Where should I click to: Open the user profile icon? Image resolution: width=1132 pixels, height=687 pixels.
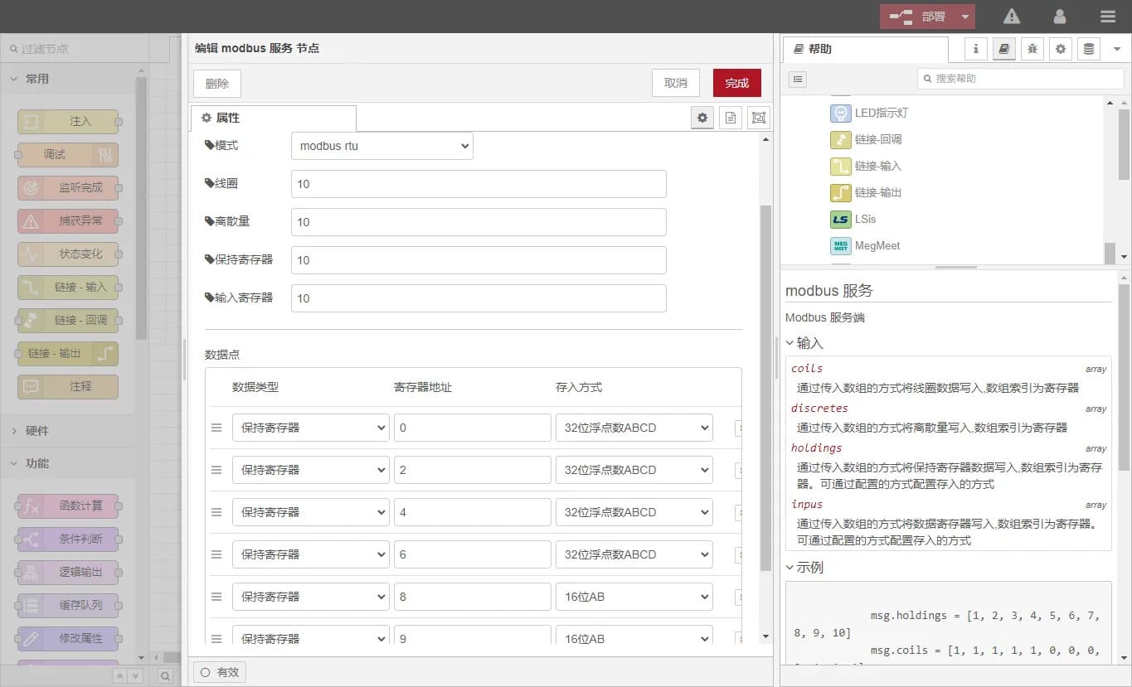(1059, 16)
